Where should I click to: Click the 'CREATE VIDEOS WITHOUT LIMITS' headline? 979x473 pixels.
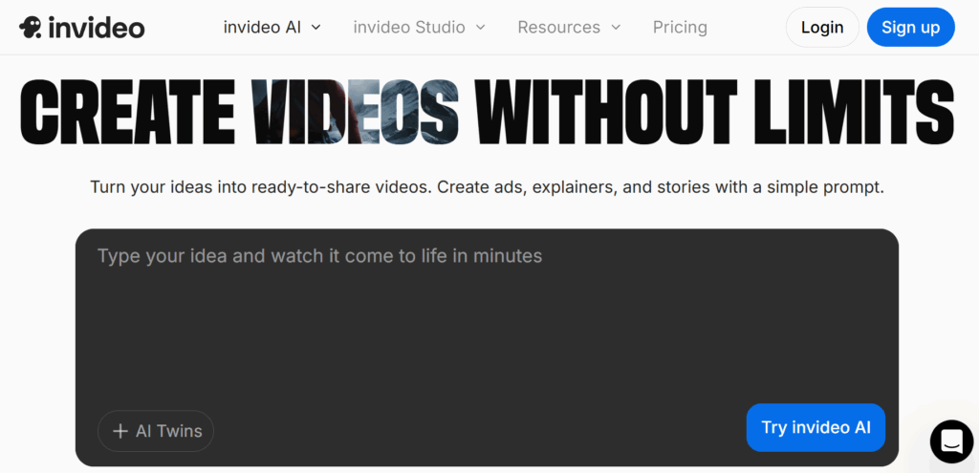pyautogui.click(x=487, y=114)
